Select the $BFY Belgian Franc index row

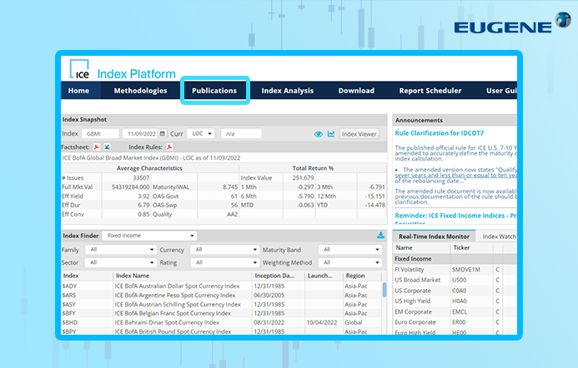coord(221,313)
